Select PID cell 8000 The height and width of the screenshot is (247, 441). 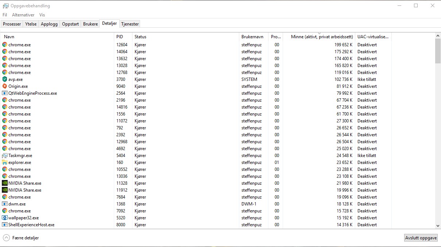point(121,225)
